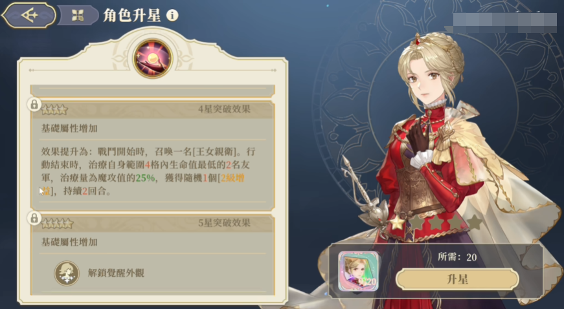
Task: Open the character shard icon showing 20
Action: (x=359, y=272)
